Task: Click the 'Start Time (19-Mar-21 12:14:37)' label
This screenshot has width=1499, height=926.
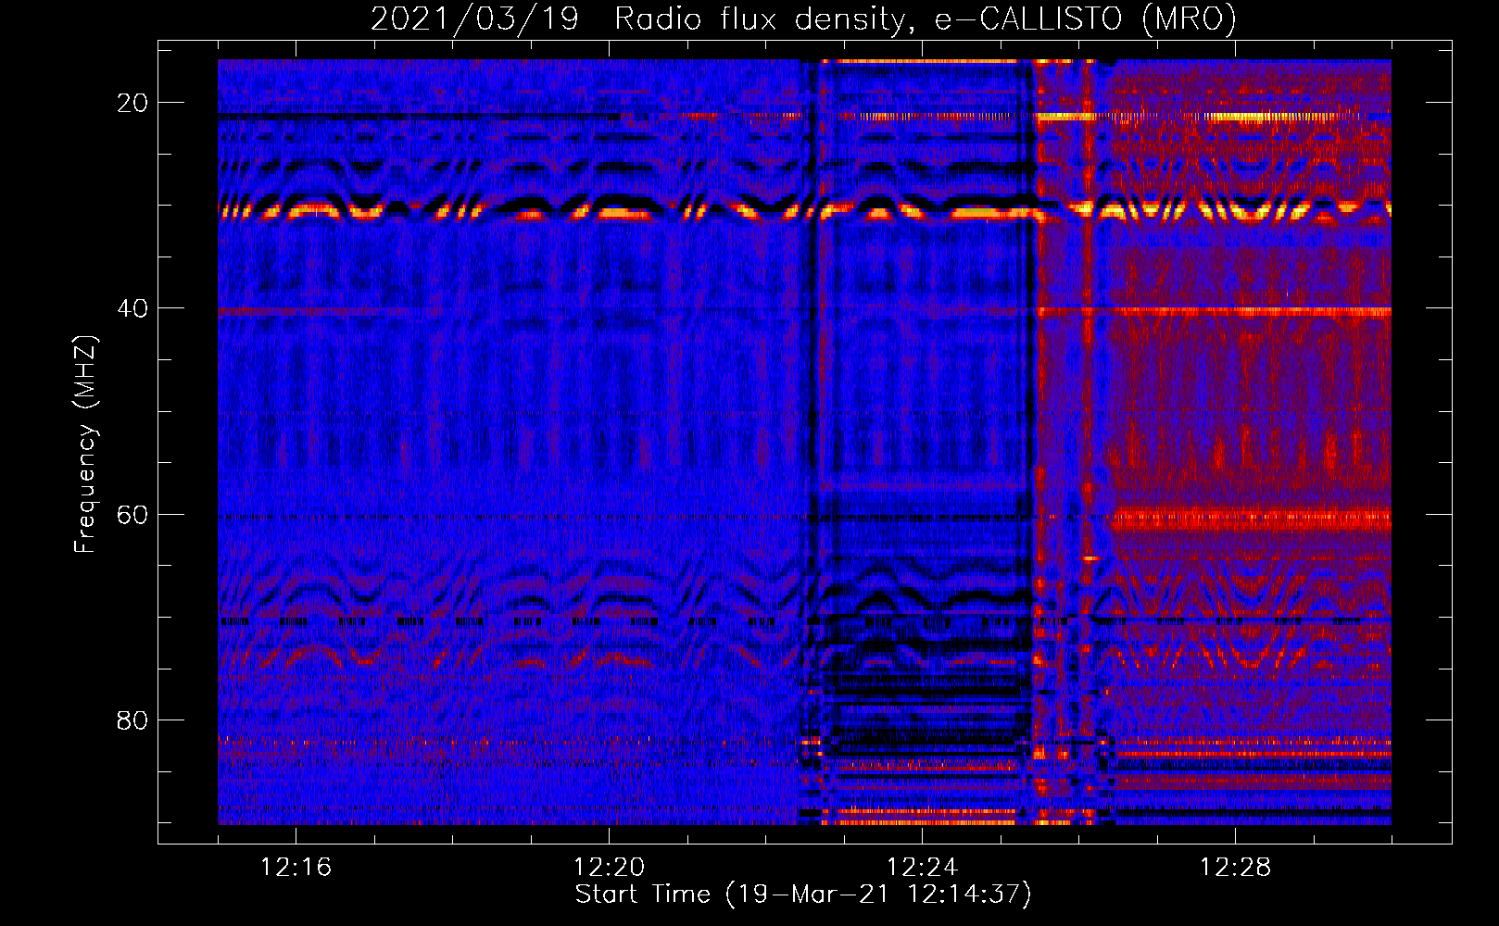Action: 803,895
